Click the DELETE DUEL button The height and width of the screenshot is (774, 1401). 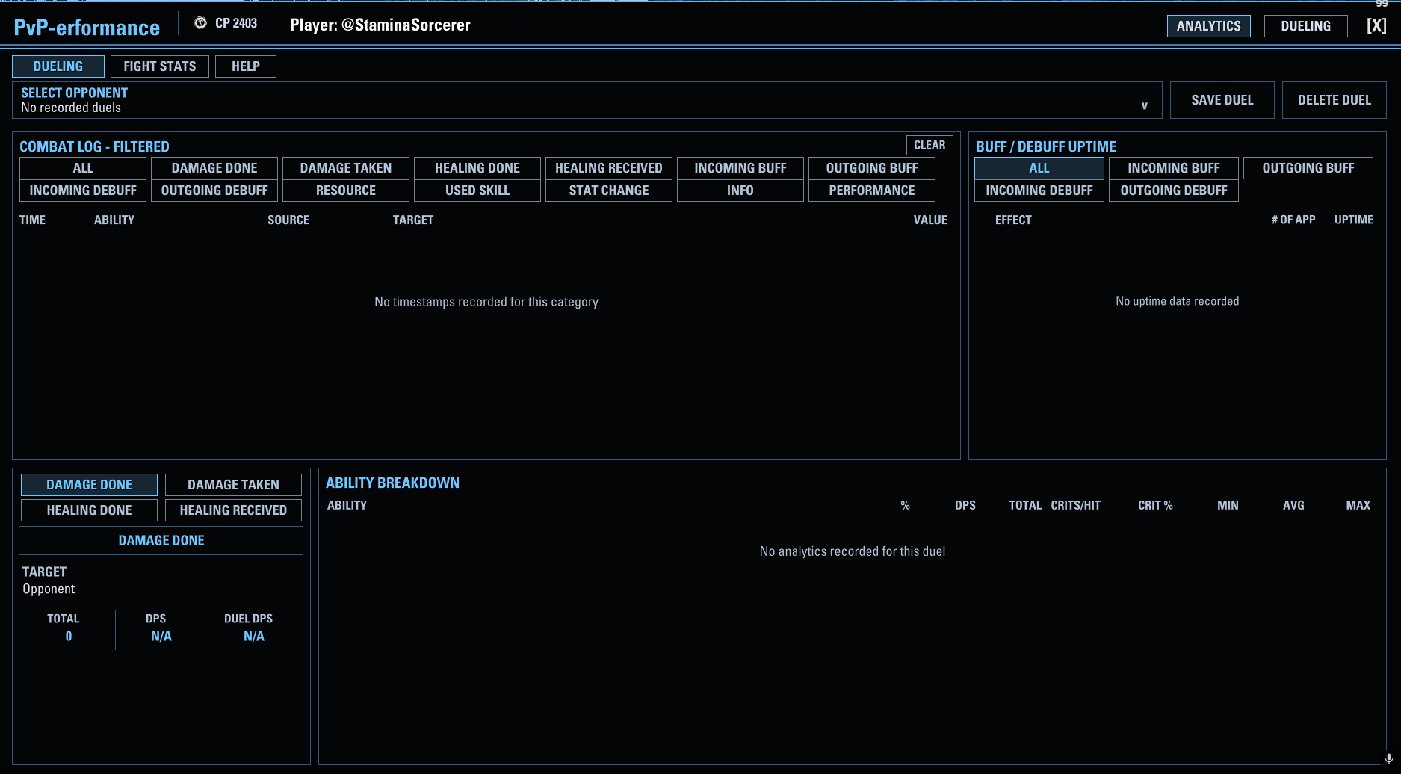(x=1334, y=100)
